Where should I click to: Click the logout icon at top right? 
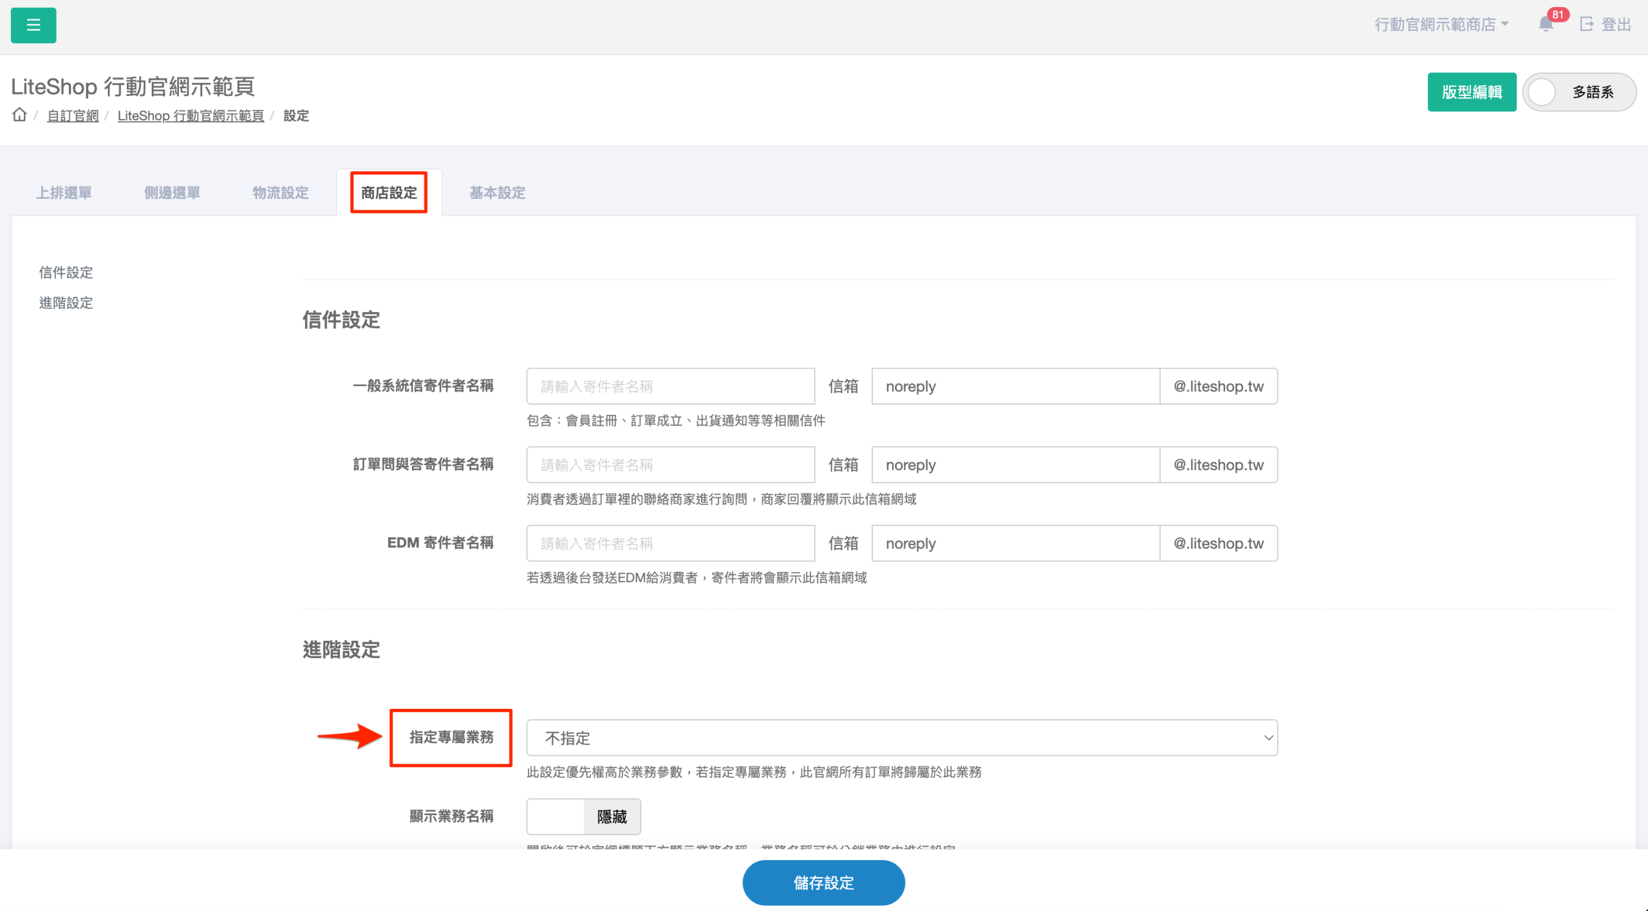(1587, 24)
